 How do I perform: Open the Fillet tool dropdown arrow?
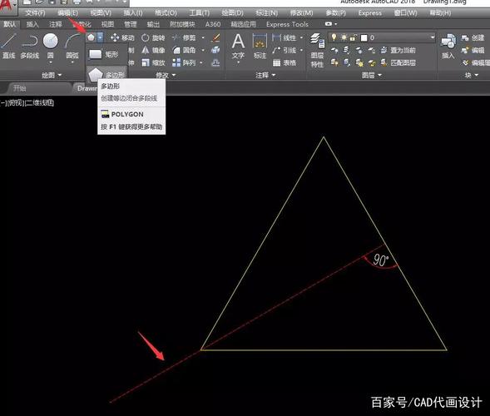tap(203, 50)
